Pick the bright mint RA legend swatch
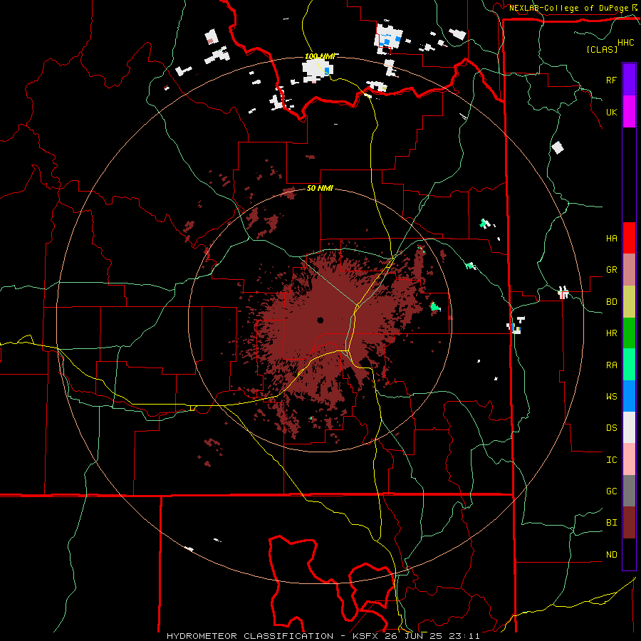The image size is (641, 641). [629, 365]
